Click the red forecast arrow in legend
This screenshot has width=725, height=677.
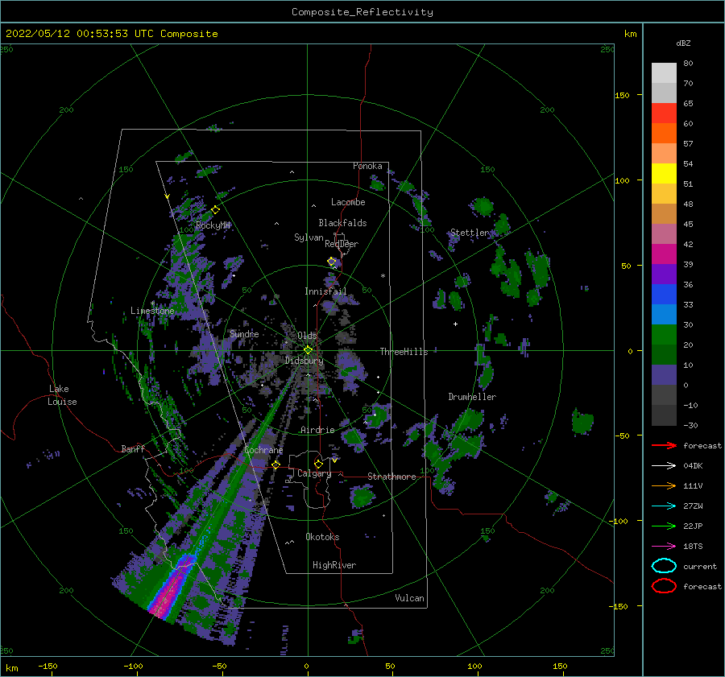pyautogui.click(x=664, y=445)
